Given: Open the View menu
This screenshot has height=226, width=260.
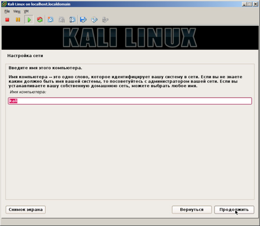Looking at the screenshot, I should 17,11.
